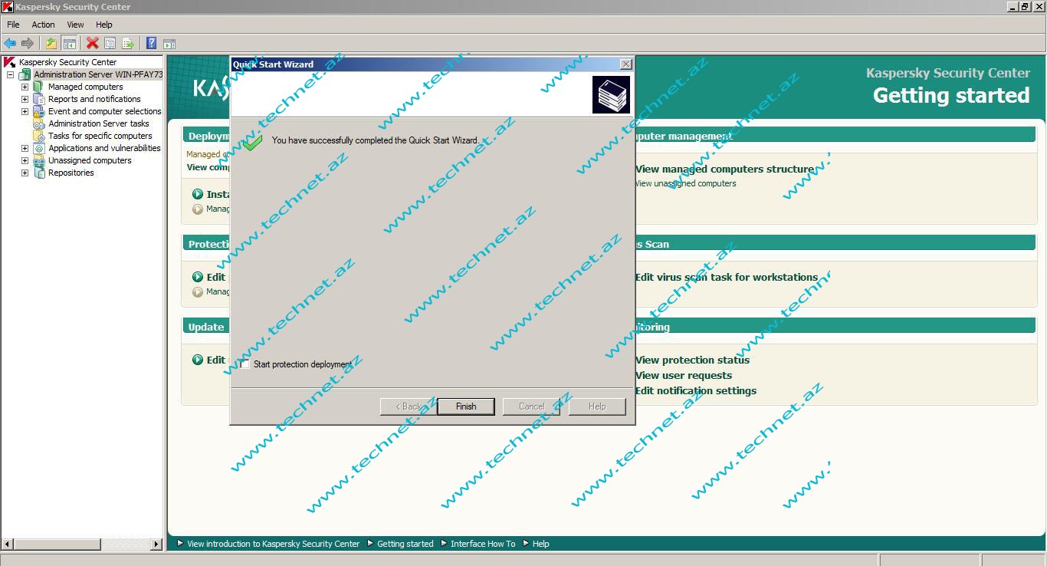Viewport: 1047px width, 566px height.
Task: Expand the Managed computers tree node
Action: point(25,87)
